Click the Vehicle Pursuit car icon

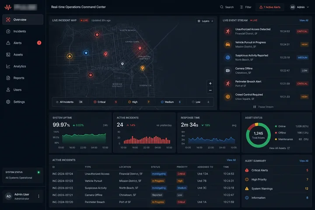[x=227, y=45]
